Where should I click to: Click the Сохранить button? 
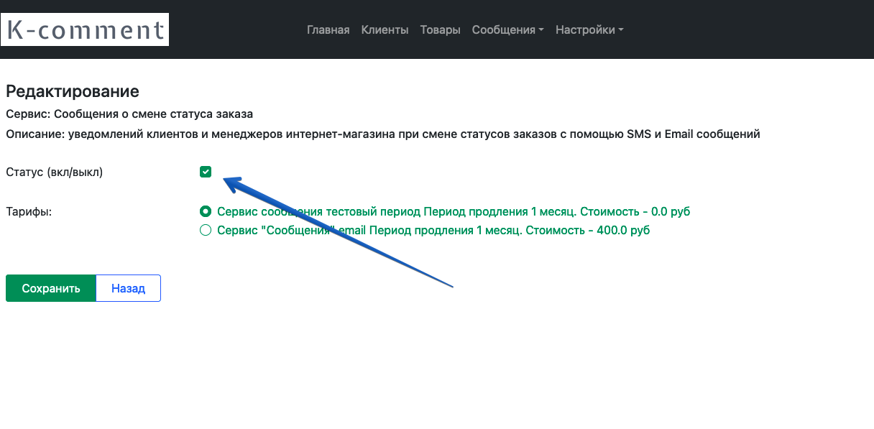[x=50, y=288]
